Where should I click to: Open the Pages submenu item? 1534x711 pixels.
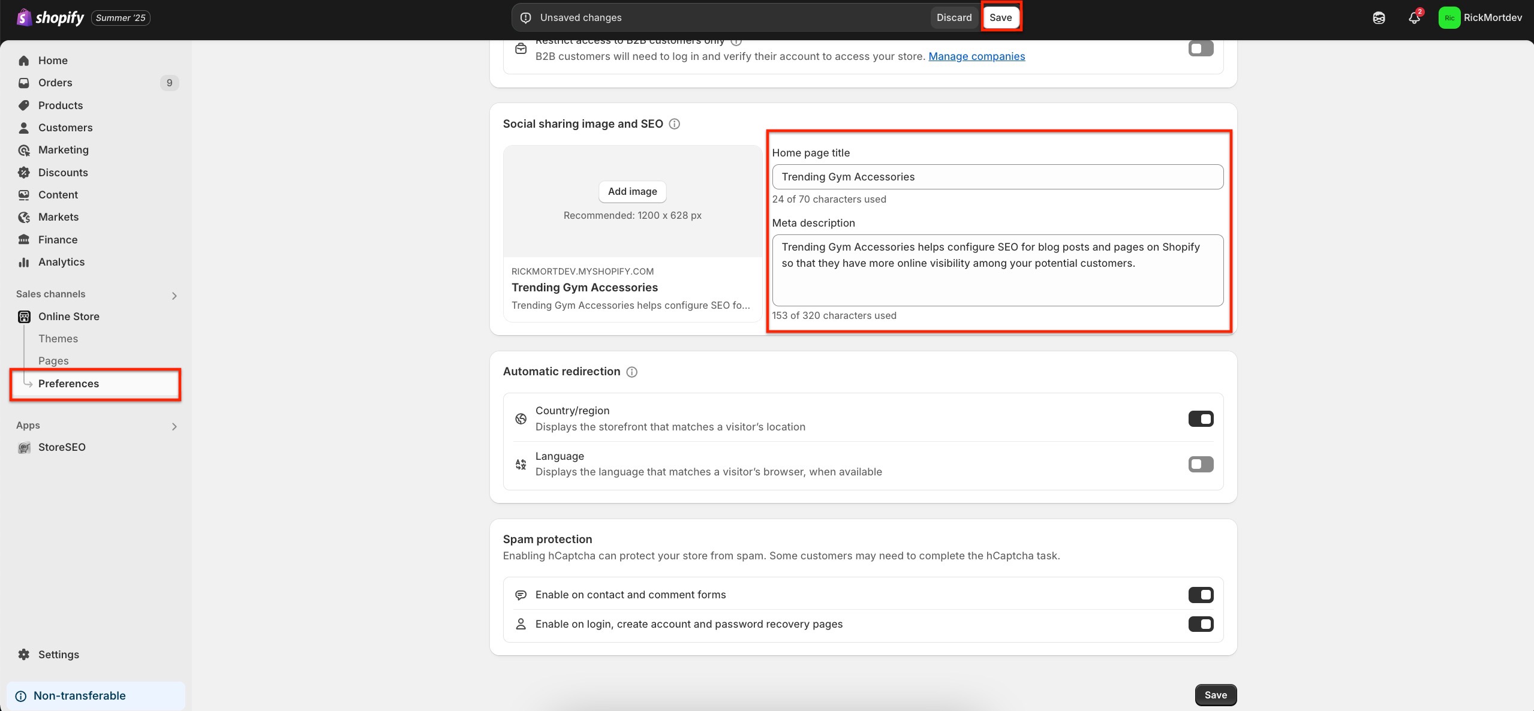click(53, 361)
